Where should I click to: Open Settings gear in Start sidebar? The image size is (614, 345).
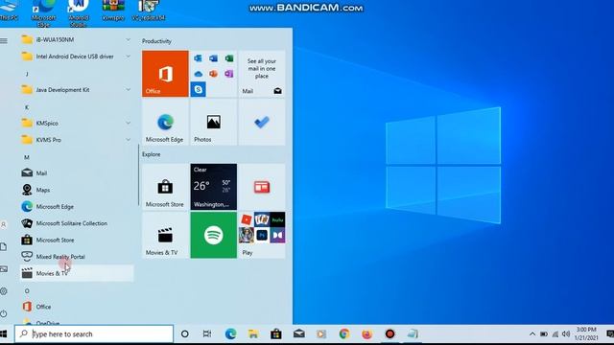click(x=4, y=291)
